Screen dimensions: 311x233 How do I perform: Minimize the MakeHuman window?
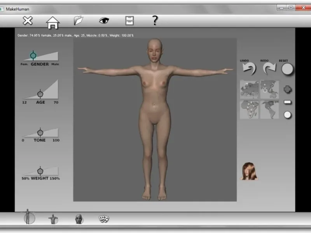(281, 8)
